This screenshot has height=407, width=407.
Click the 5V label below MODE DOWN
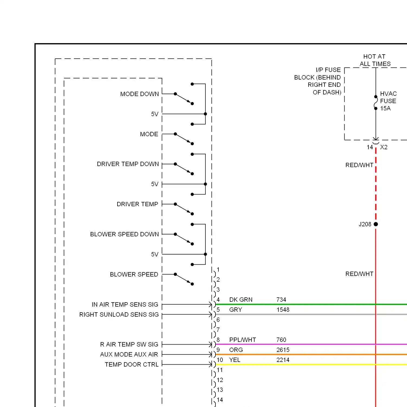pos(155,114)
